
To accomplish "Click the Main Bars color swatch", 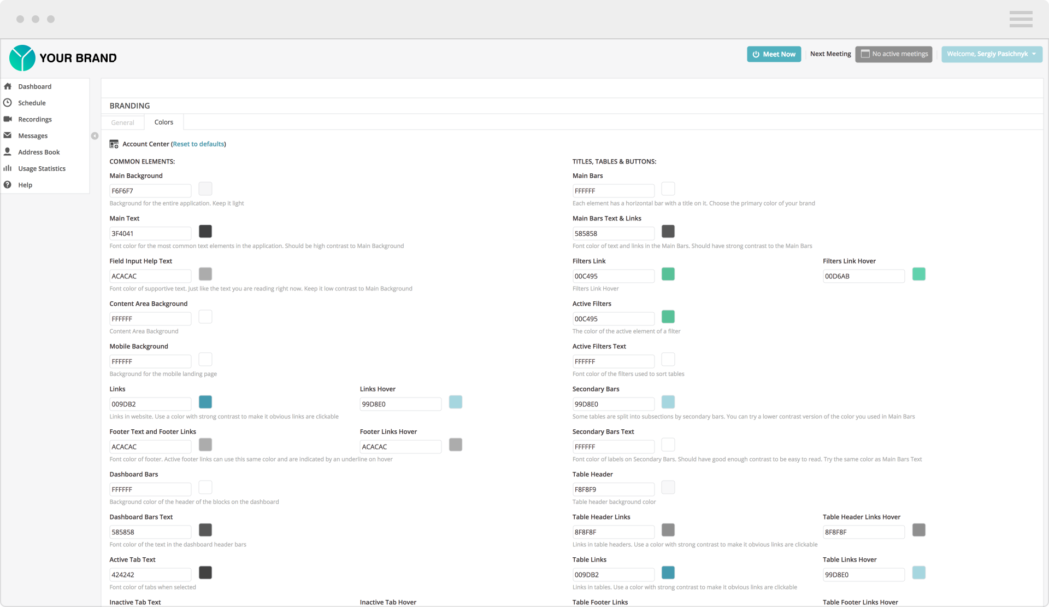I will tap(668, 189).
